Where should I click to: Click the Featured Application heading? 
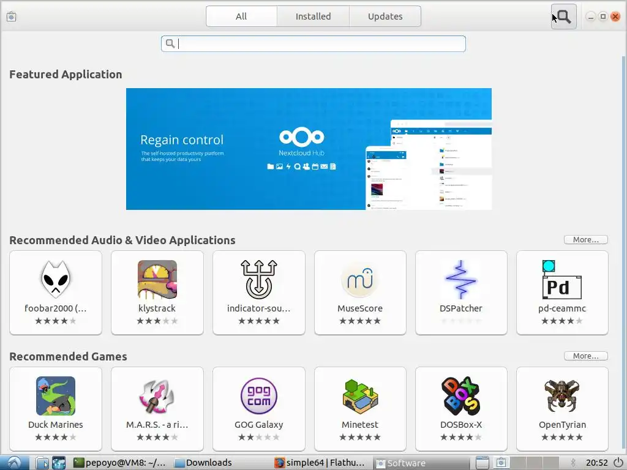coord(66,74)
